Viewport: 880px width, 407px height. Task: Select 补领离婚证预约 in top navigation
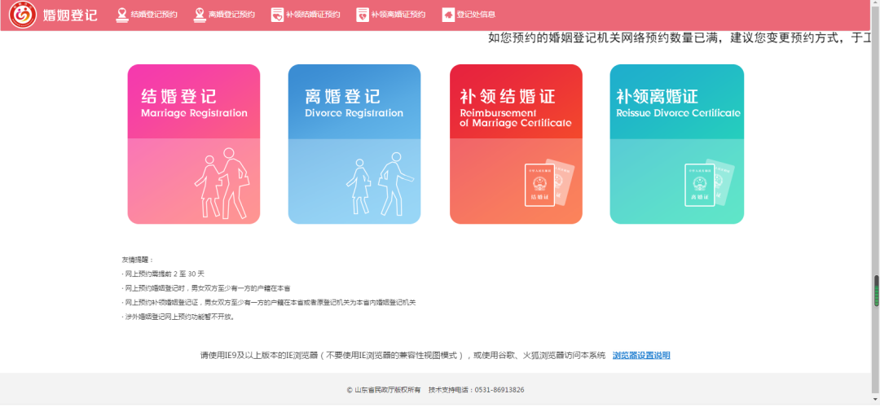click(398, 15)
